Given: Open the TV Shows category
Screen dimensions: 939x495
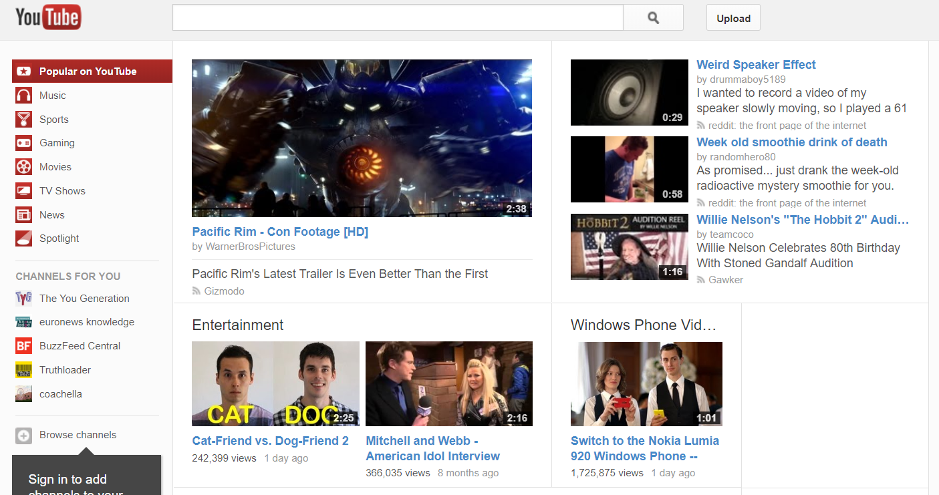Looking at the screenshot, I should tap(62, 191).
